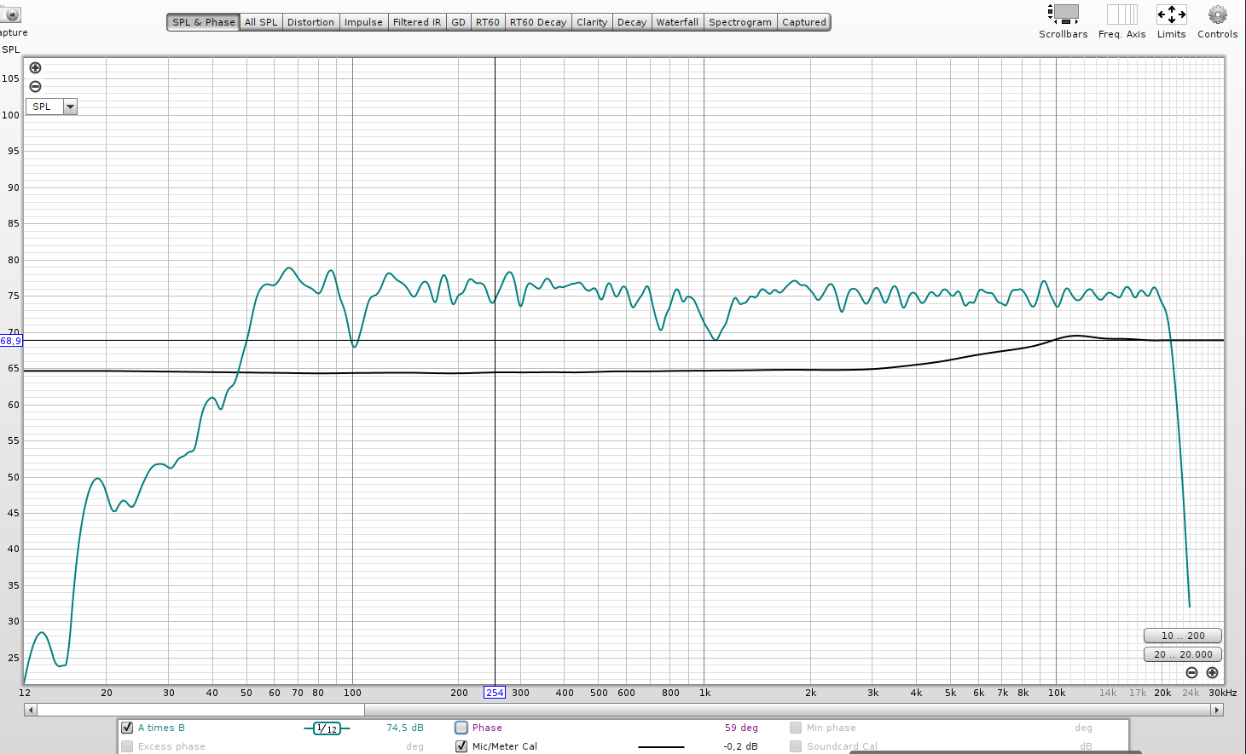Switch to SPL & Phase tab
The height and width of the screenshot is (754, 1246).
pos(203,22)
